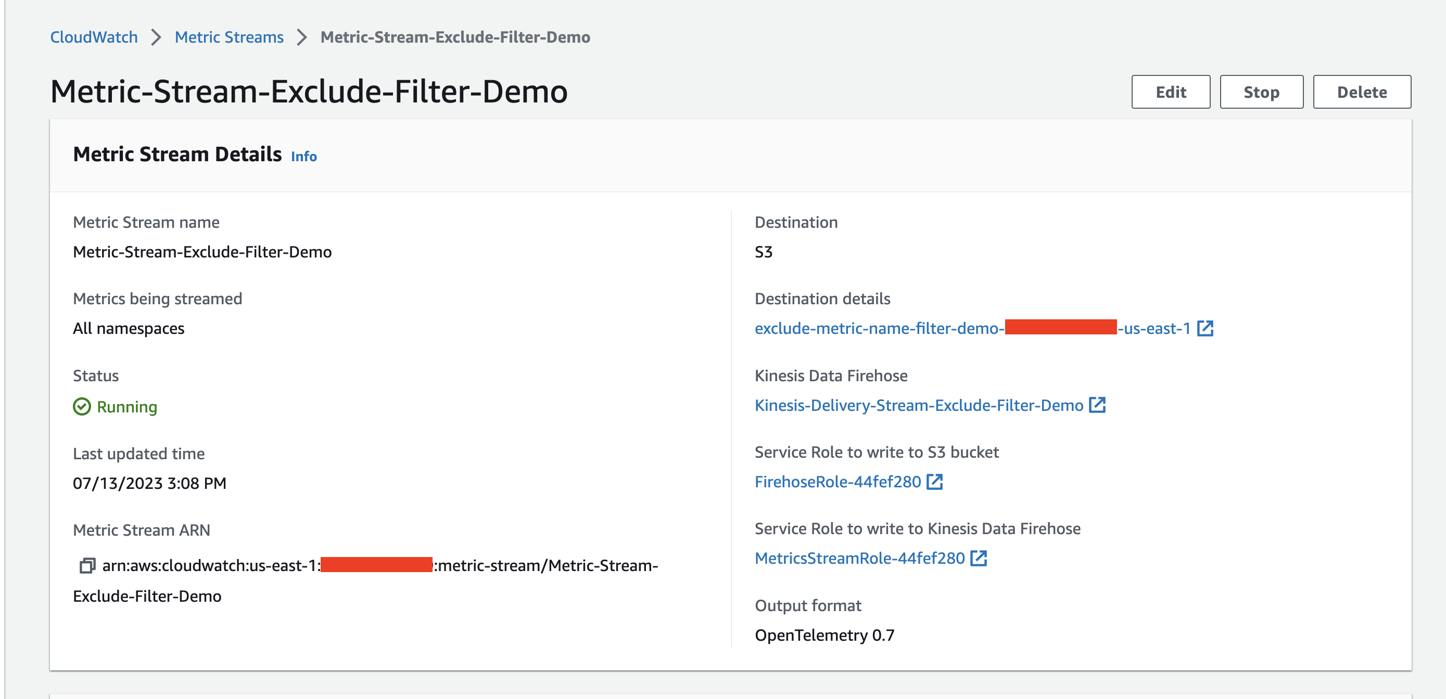Viewport: 1446px width, 699px height.
Task: Copy the Metric Stream ARN
Action: [x=87, y=566]
